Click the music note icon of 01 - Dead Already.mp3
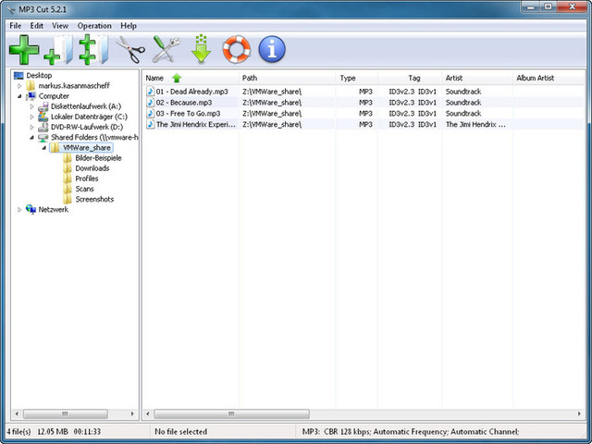Viewport: 592px width, 444px height. (151, 92)
